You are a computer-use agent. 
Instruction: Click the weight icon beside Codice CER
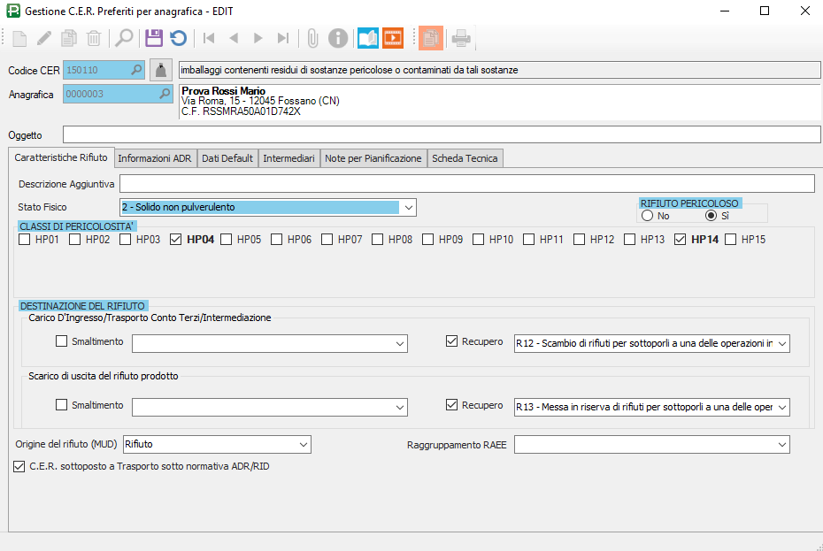(160, 70)
